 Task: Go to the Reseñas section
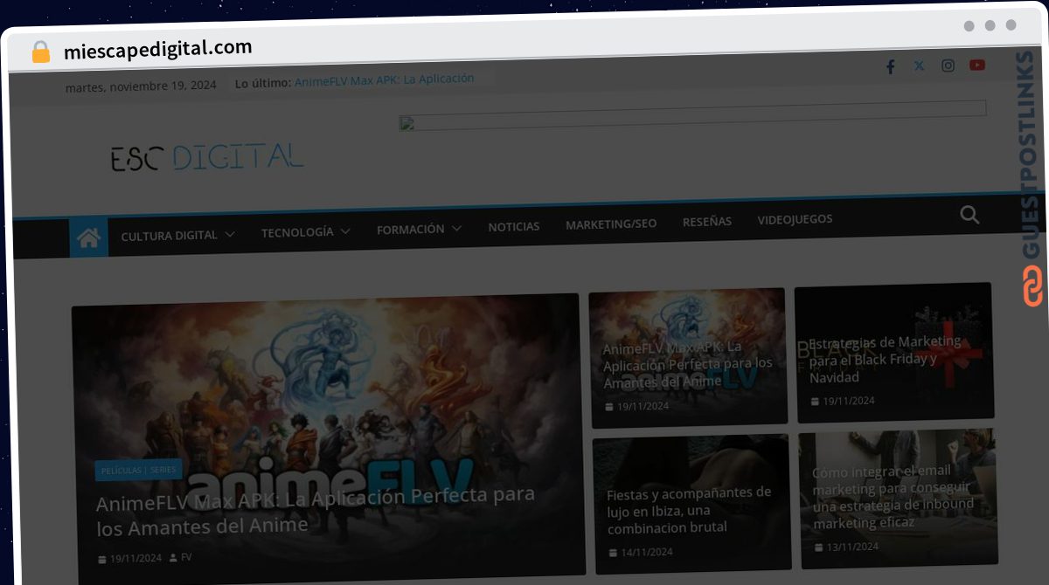(707, 222)
